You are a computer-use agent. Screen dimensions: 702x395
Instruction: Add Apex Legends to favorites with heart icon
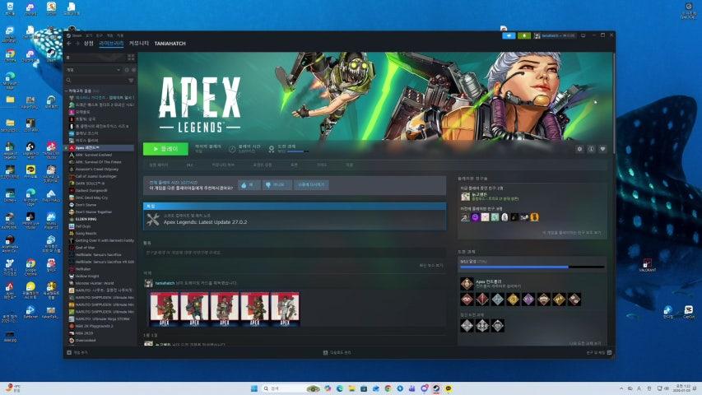602,149
